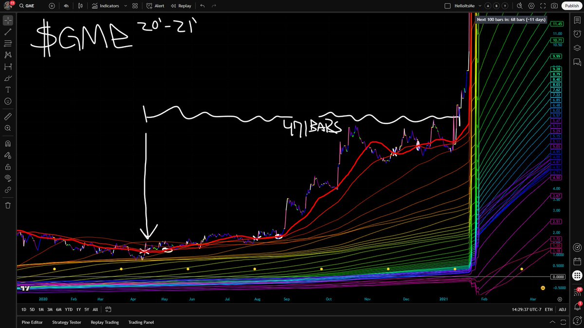Change the 4h chart interval

[x=66, y=6]
